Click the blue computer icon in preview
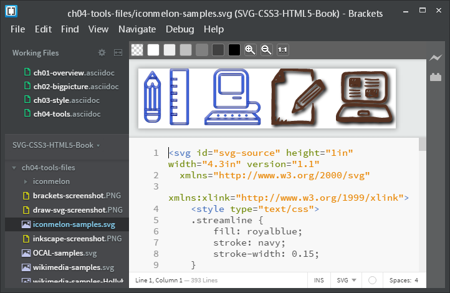The image size is (450, 293). click(232, 97)
